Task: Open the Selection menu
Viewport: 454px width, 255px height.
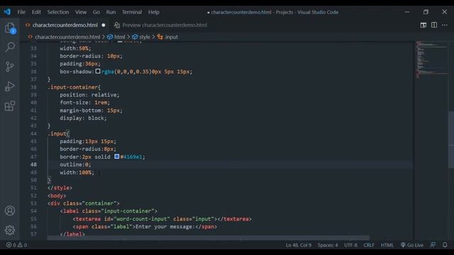Action: click(58, 12)
